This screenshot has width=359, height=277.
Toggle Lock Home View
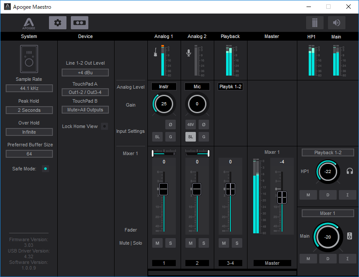[x=105, y=126]
